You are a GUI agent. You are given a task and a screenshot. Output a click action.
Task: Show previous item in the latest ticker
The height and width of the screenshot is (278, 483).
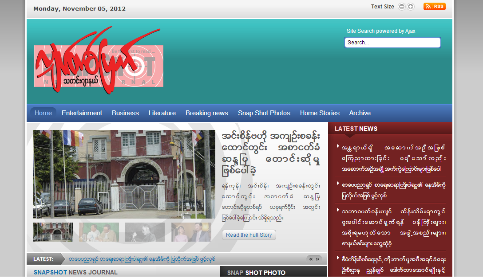coord(311,259)
